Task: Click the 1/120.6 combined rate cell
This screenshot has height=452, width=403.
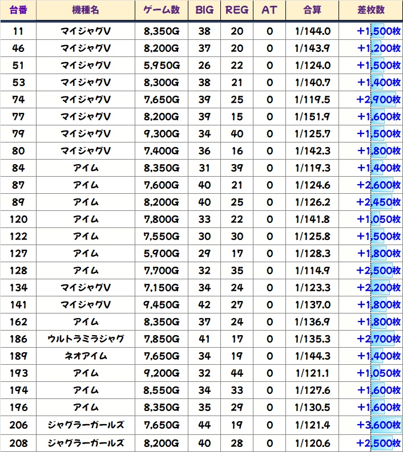Action: (x=312, y=443)
